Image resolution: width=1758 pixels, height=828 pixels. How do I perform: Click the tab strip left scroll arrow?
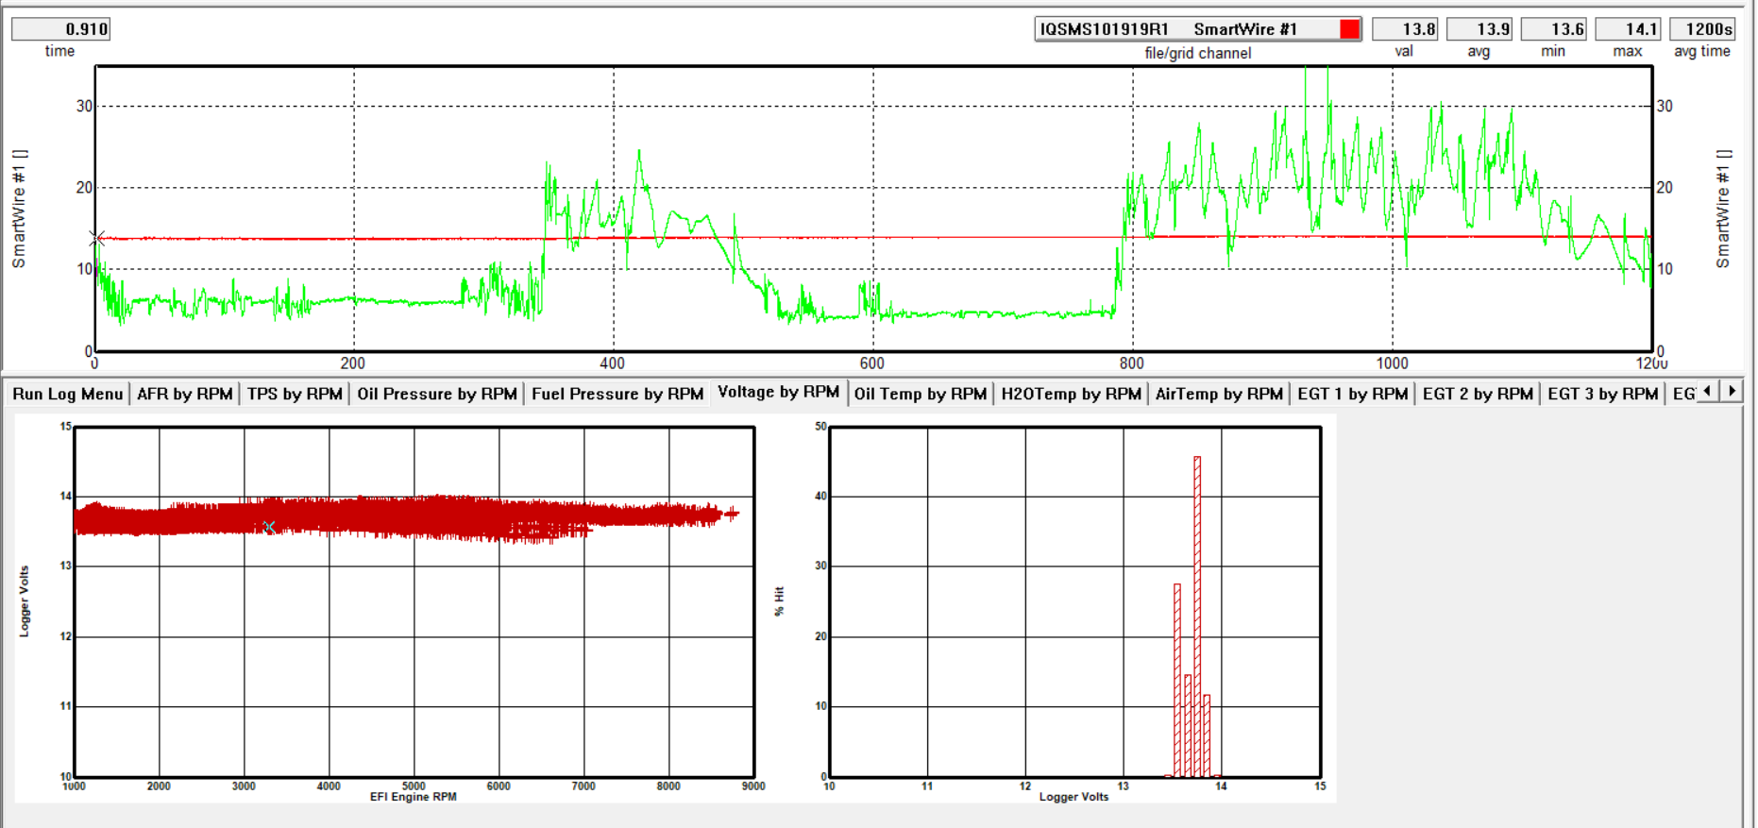(1708, 391)
